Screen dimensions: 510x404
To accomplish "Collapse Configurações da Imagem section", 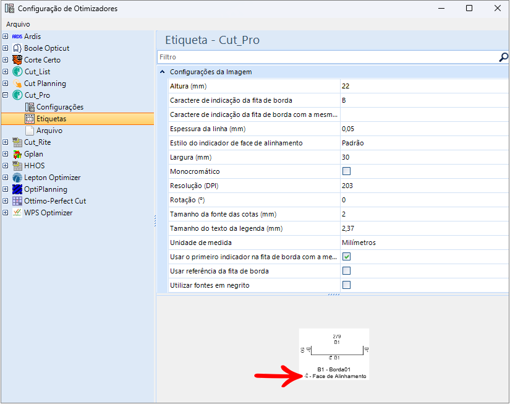I will pos(163,72).
